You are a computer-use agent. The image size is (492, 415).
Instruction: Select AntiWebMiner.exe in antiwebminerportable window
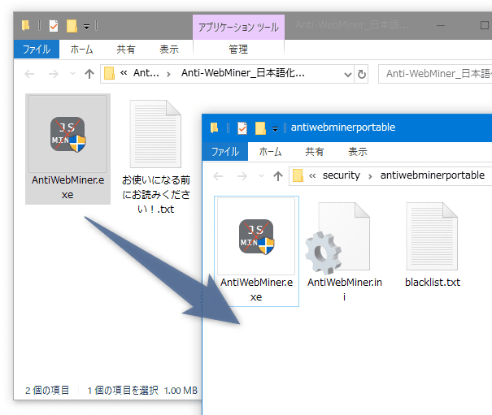[x=256, y=251]
